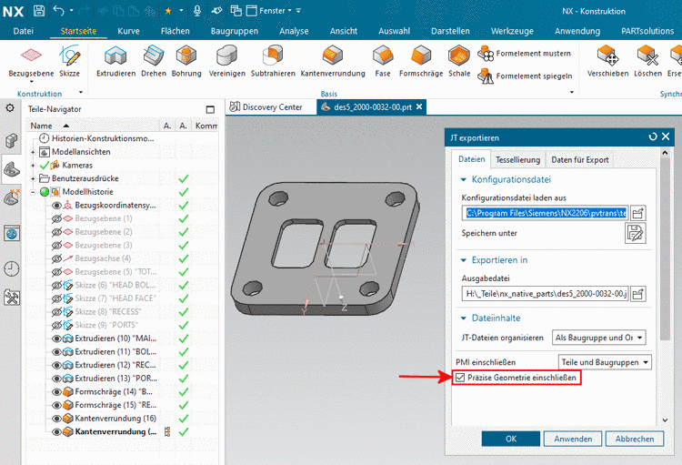Hide Kantenverrundung (16) feature
This screenshot has width=682, height=465.
click(56, 419)
